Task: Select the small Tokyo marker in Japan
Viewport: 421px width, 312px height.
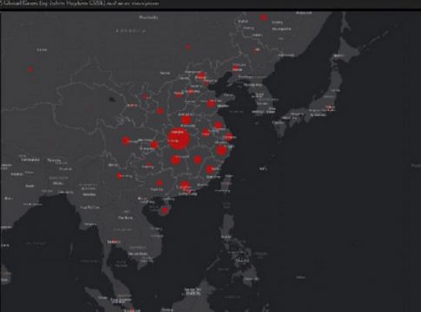Action: (x=329, y=107)
